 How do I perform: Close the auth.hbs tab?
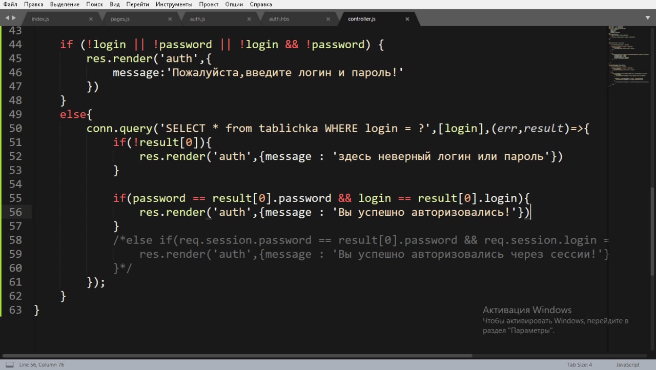coord(328,19)
